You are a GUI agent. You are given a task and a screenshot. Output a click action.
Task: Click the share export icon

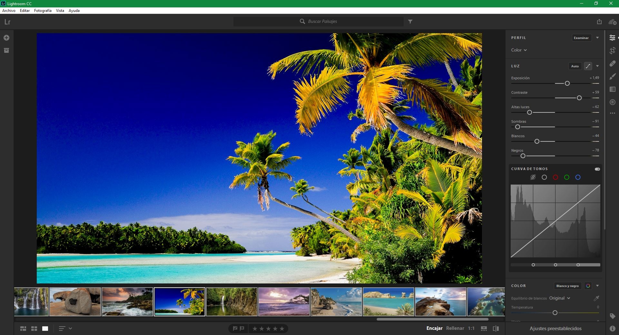(x=599, y=22)
